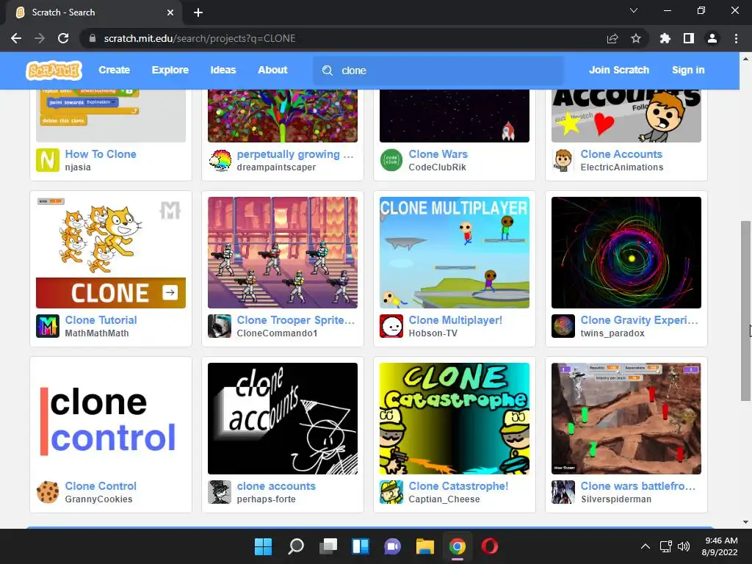Click the search magnifier icon in the Scratch search box

click(x=328, y=70)
